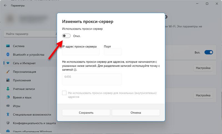
Task: Toggle the Использовать прокси-сервер switch
Action: click(66, 36)
